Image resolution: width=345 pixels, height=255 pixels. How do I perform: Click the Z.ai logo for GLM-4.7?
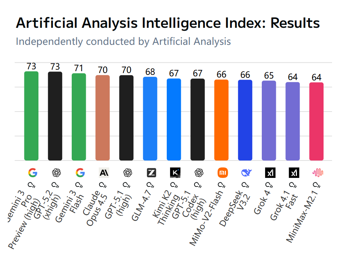pyautogui.click(x=150, y=172)
